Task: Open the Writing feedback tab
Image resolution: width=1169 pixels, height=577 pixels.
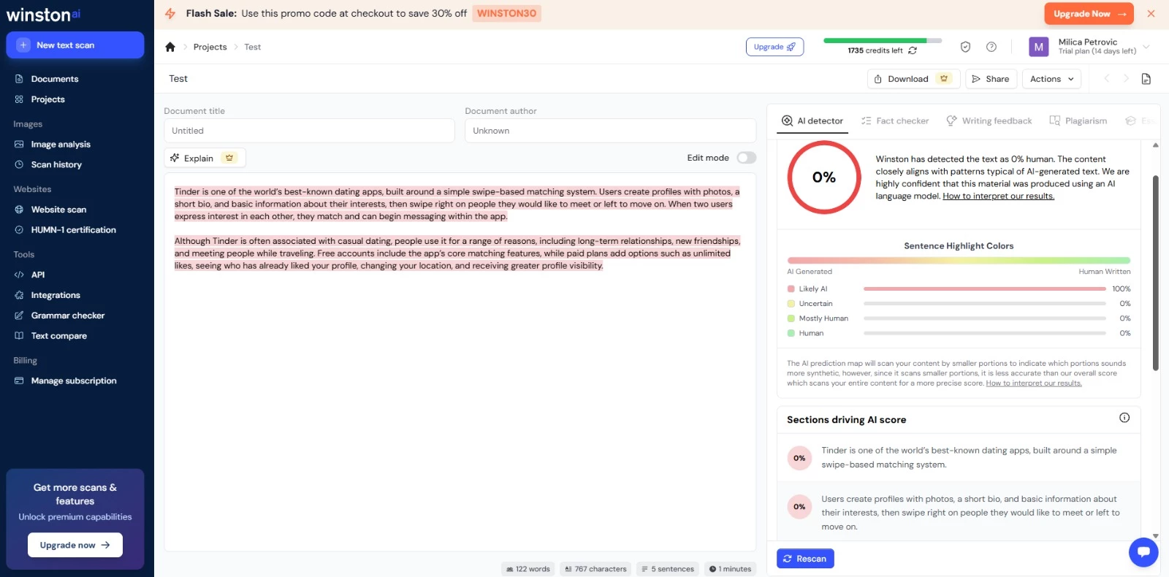Action: pyautogui.click(x=989, y=121)
